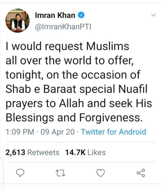View the 14.7K Likes list

(85, 152)
